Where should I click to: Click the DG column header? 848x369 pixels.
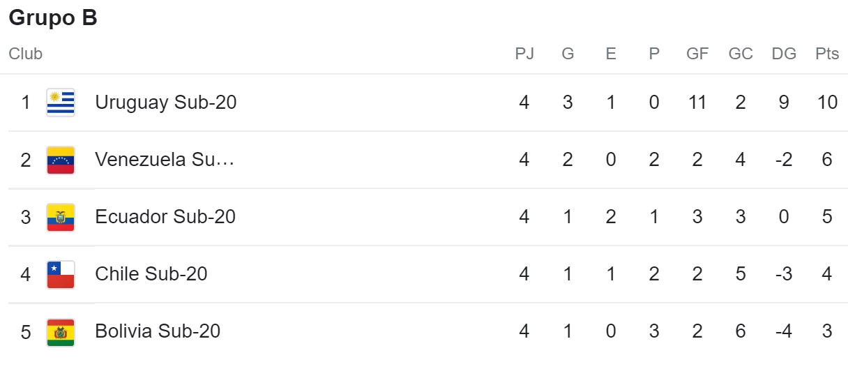[784, 54]
